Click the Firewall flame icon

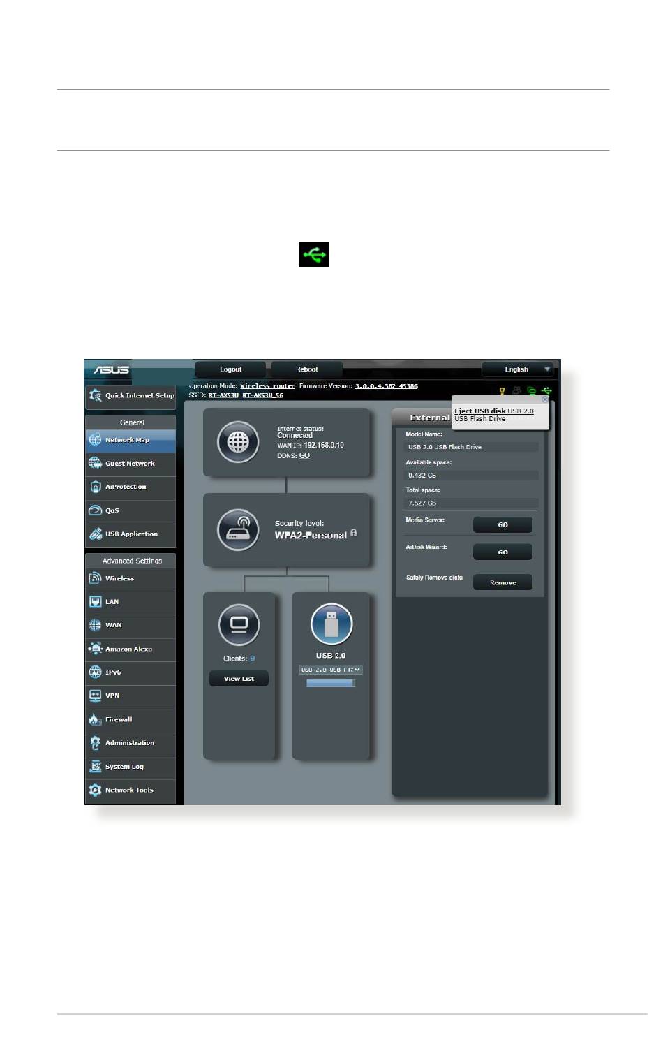coord(96,719)
